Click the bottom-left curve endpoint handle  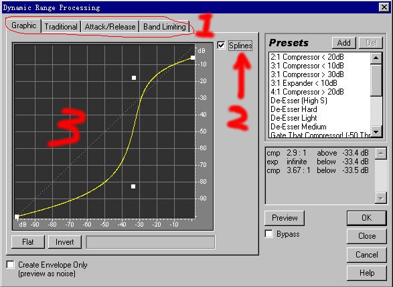17,217
